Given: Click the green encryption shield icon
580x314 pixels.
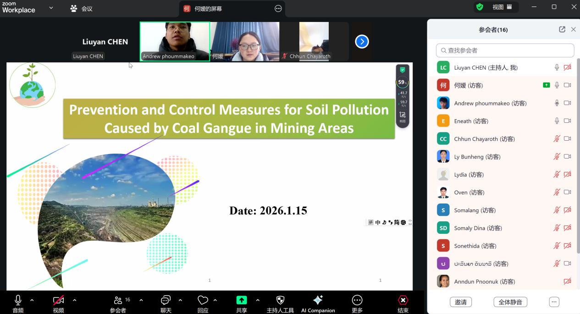Looking at the screenshot, I should click(x=480, y=7).
